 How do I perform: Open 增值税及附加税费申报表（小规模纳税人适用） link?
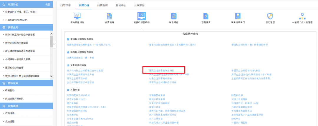[173, 44]
